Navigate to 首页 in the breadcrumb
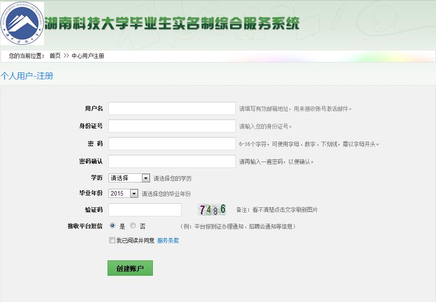 click(x=54, y=56)
